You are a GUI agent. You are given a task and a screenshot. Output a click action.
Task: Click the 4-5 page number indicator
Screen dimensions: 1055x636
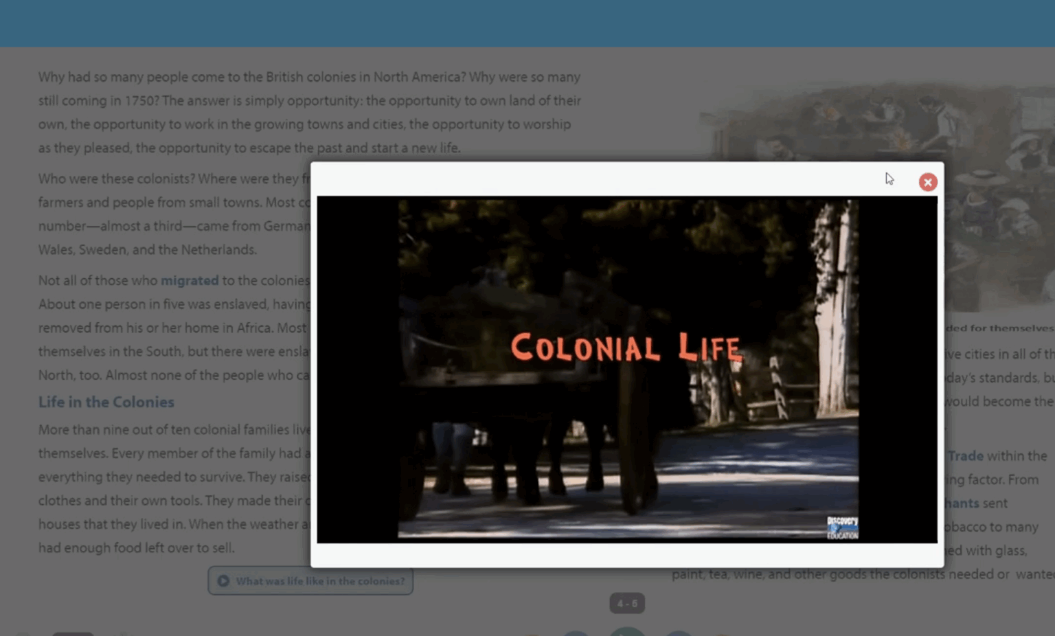[626, 604]
